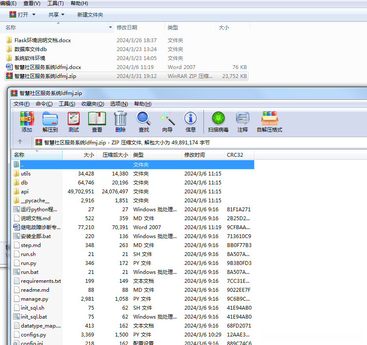Click the run.bat batch file icon

click(16, 272)
